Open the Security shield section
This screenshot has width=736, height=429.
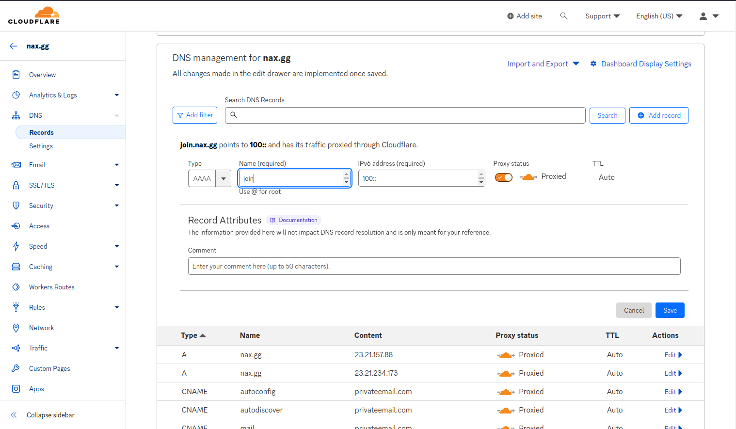(16, 205)
